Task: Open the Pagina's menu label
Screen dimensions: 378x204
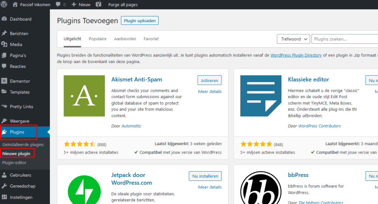Action: pos(18,55)
